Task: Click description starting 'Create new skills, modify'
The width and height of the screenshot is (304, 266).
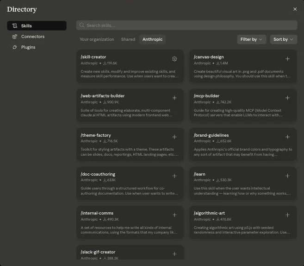Action: (129, 74)
